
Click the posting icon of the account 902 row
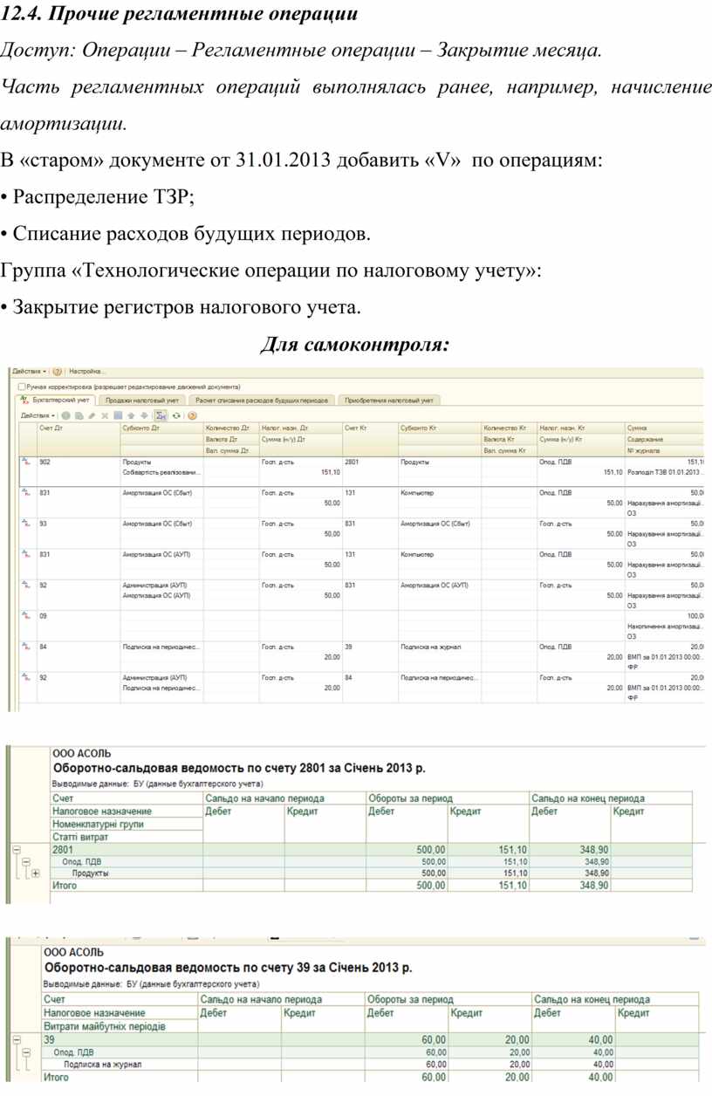pyautogui.click(x=26, y=462)
